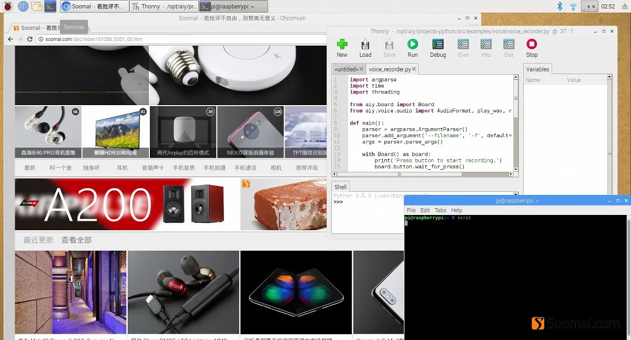Screen dimensions: 631x340
Task: Switch to the Thonny taskbar button
Action: (164, 6)
